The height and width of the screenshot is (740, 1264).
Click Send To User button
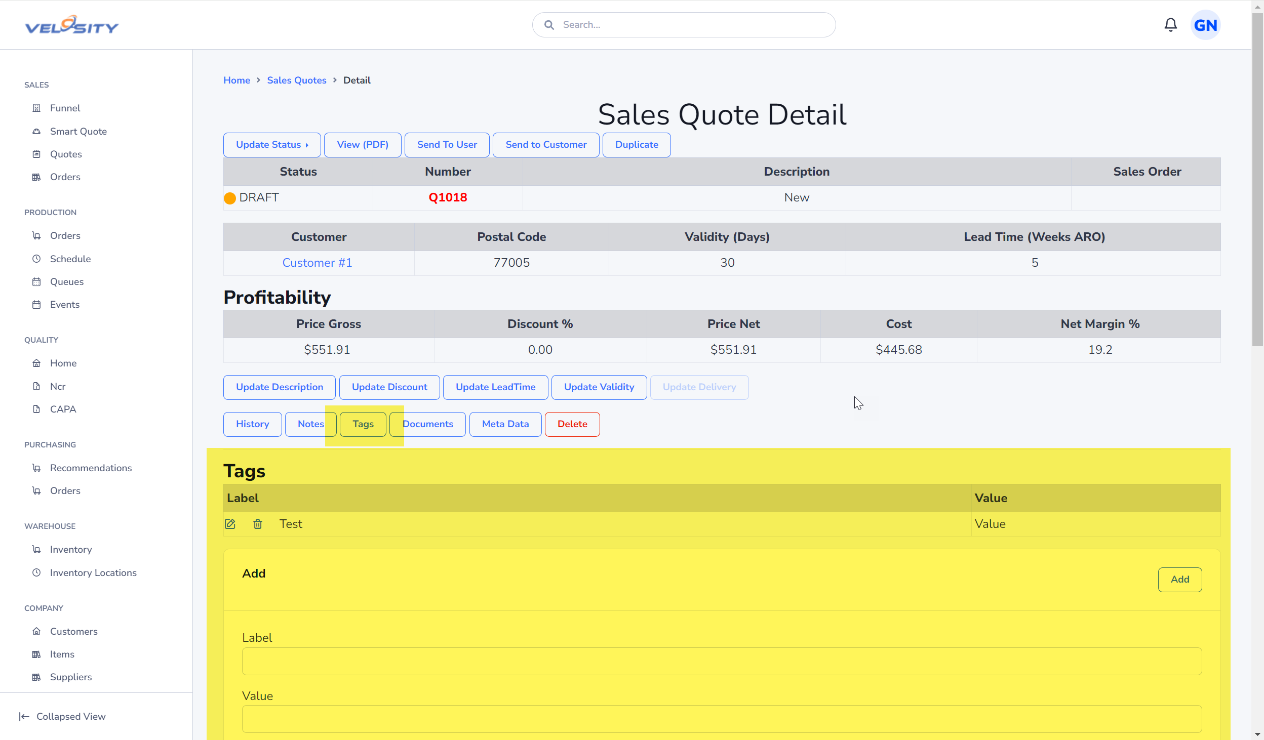point(447,145)
